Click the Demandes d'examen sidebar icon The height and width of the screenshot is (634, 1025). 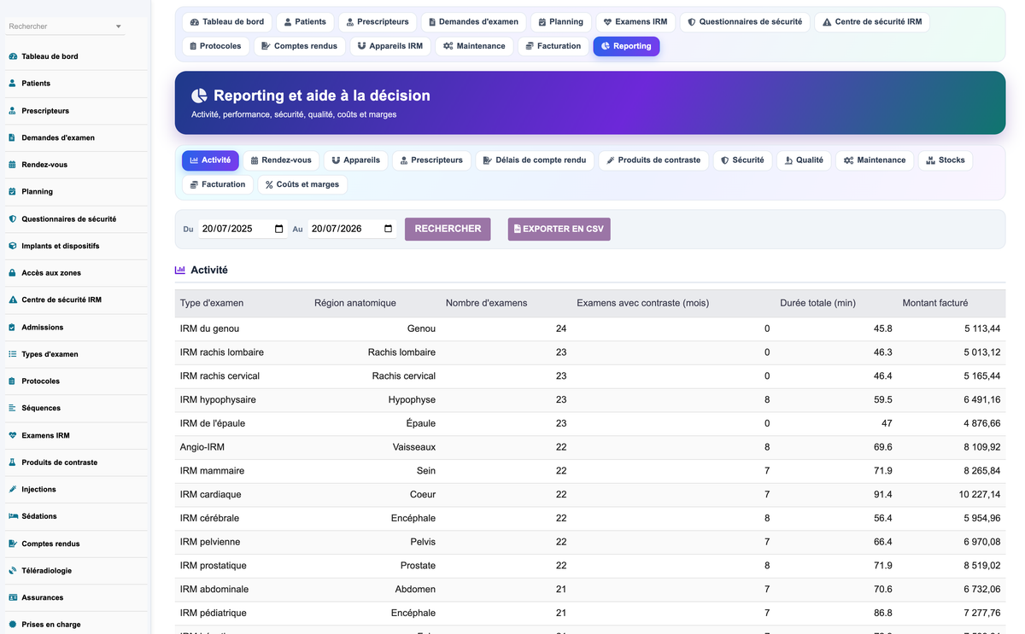pyautogui.click(x=13, y=137)
